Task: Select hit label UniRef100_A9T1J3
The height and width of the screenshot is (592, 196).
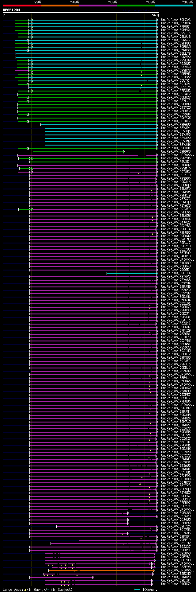Action: (x=176, y=175)
